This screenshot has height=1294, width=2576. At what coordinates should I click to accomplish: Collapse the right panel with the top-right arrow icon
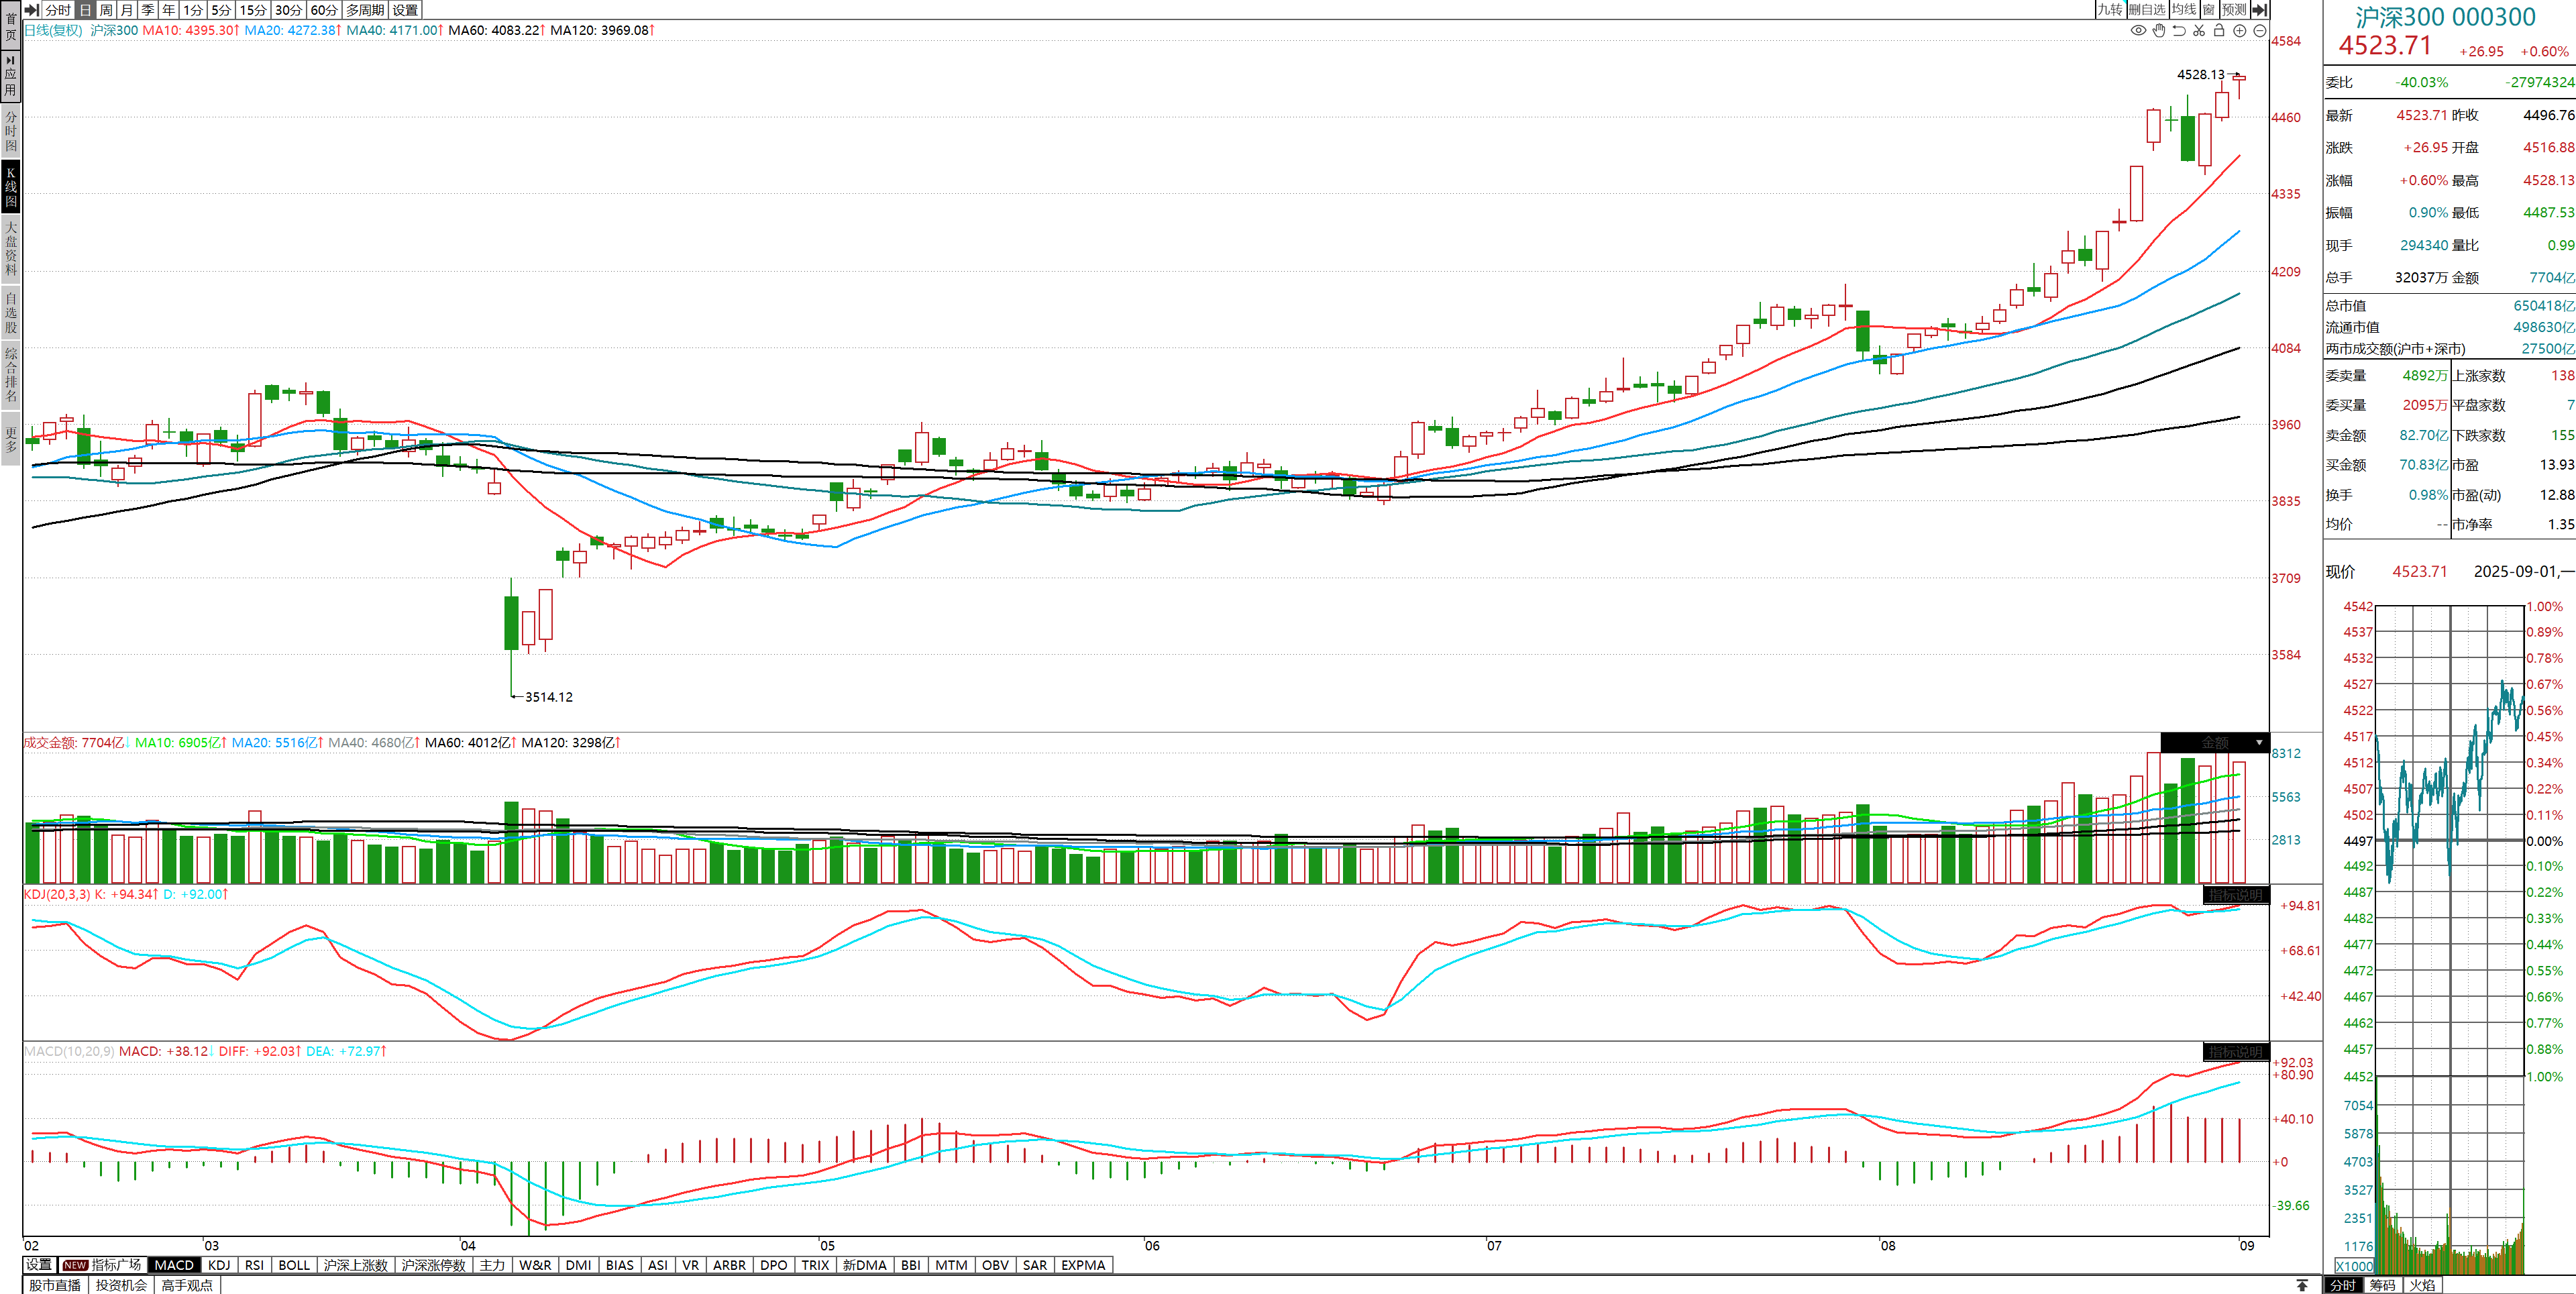[x=2259, y=9]
